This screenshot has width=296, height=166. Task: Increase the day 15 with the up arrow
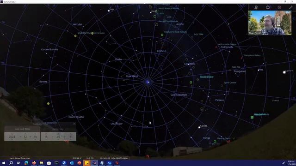pyautogui.click(x=35, y=134)
